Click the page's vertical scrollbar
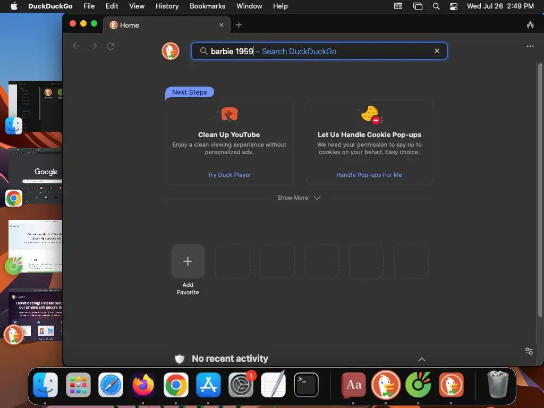This screenshot has height=408, width=544. (x=540, y=190)
